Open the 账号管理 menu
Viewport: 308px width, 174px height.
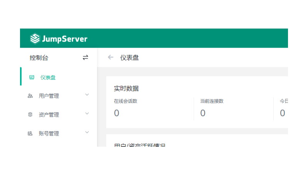pyautogui.click(x=59, y=133)
